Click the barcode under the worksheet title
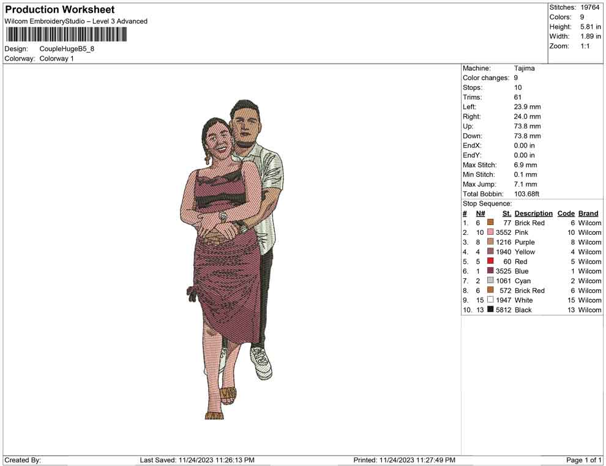606x466 pixels. click(x=65, y=34)
